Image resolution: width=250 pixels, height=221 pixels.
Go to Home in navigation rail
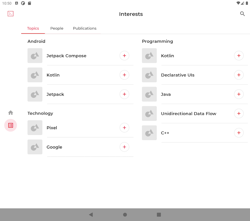(x=11, y=113)
